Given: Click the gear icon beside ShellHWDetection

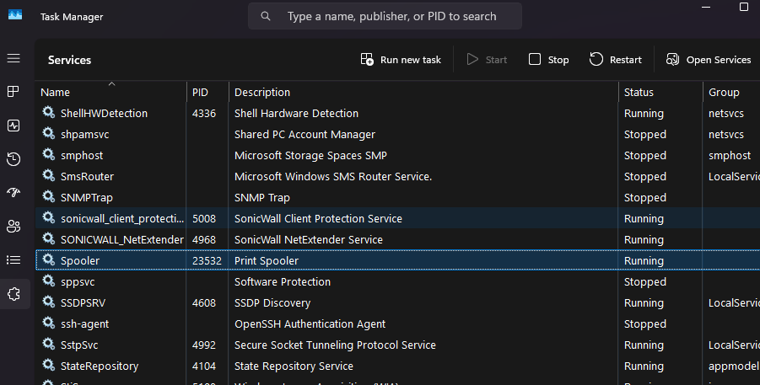Looking at the screenshot, I should [x=48, y=112].
